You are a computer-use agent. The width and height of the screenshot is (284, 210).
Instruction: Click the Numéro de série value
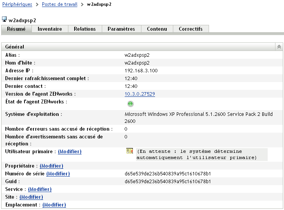(x=168, y=174)
